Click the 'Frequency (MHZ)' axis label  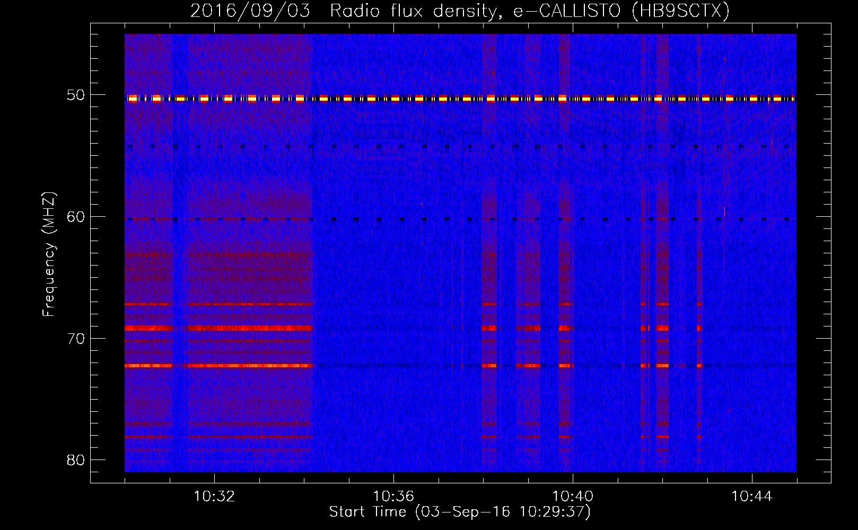(x=49, y=254)
